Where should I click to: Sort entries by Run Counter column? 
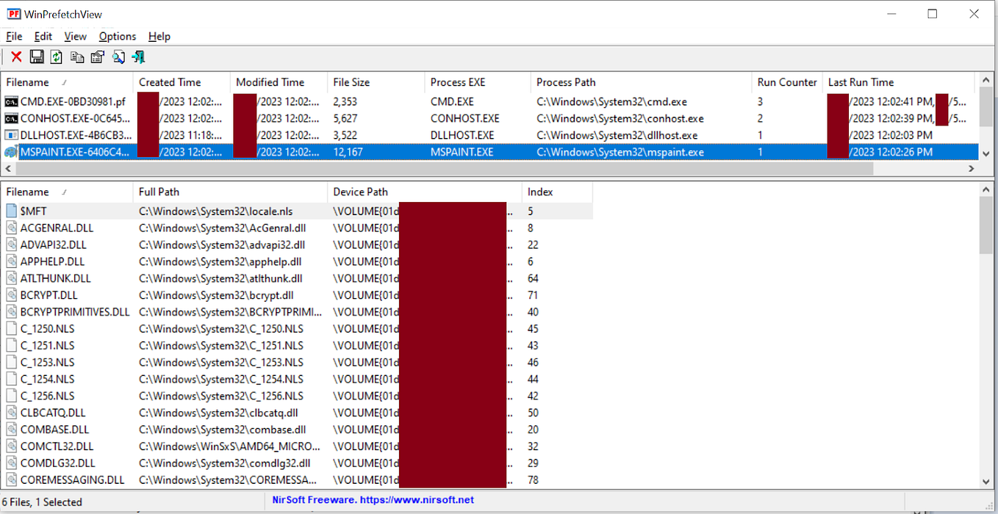(x=786, y=82)
